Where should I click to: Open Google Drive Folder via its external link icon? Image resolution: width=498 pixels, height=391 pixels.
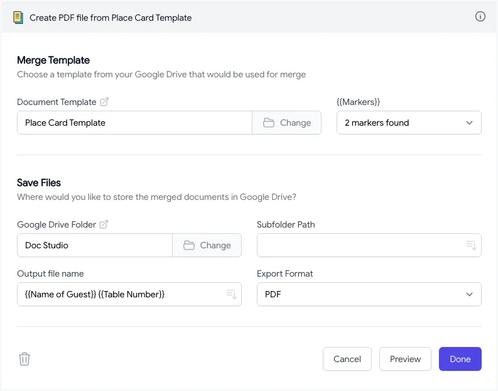104,224
